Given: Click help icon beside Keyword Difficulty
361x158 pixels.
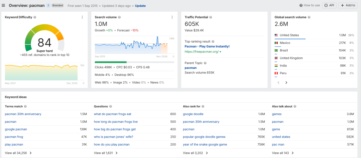Looking at the screenshot, I should pos(35,17).
